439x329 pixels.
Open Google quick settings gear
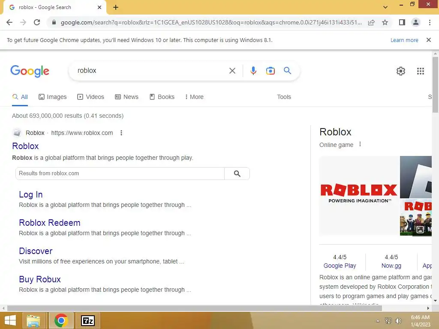[401, 71]
